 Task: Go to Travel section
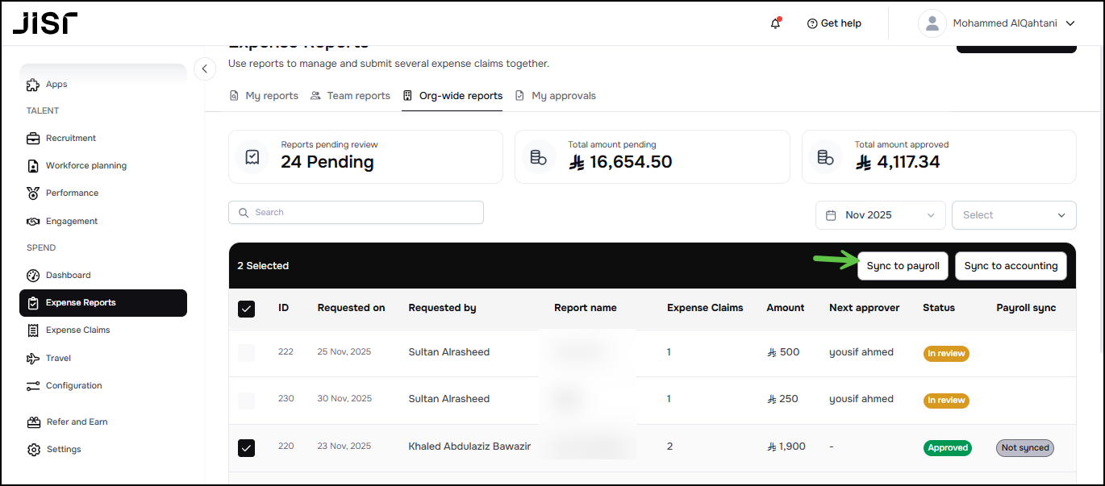58,358
